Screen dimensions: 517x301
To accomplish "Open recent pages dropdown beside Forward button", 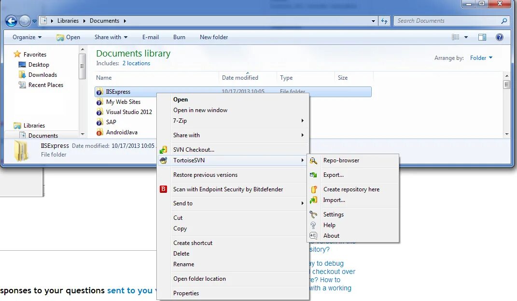I will (x=34, y=21).
